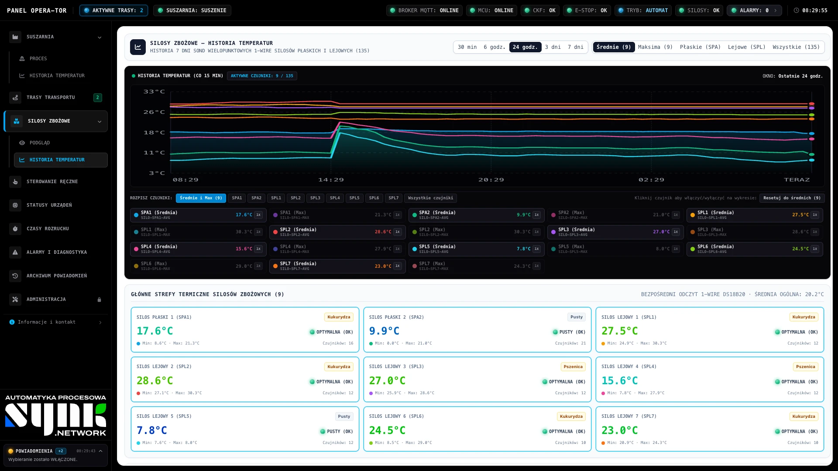Click the Administracja tools icon
The width and height of the screenshot is (838, 471).
[15, 300]
